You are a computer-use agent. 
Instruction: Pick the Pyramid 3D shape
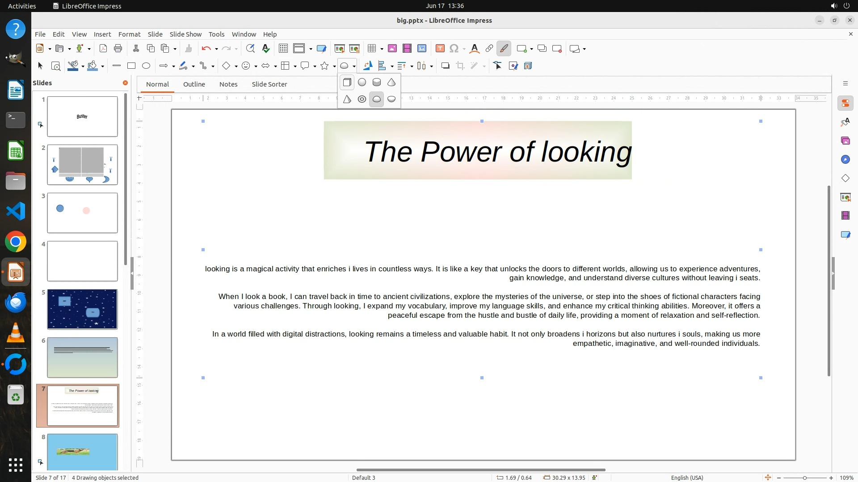[x=347, y=99]
